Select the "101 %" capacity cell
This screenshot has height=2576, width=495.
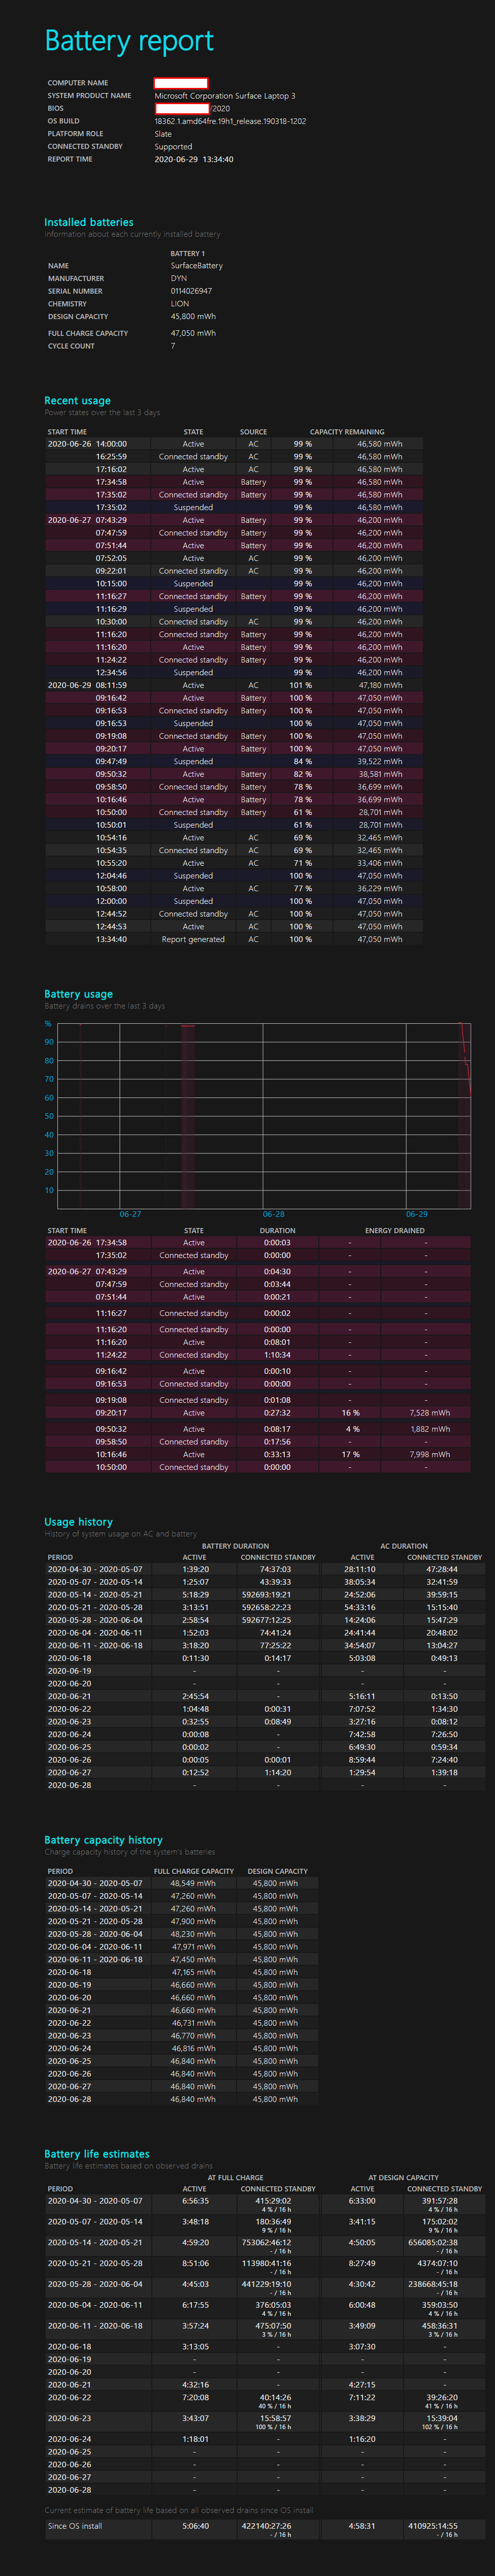300,685
